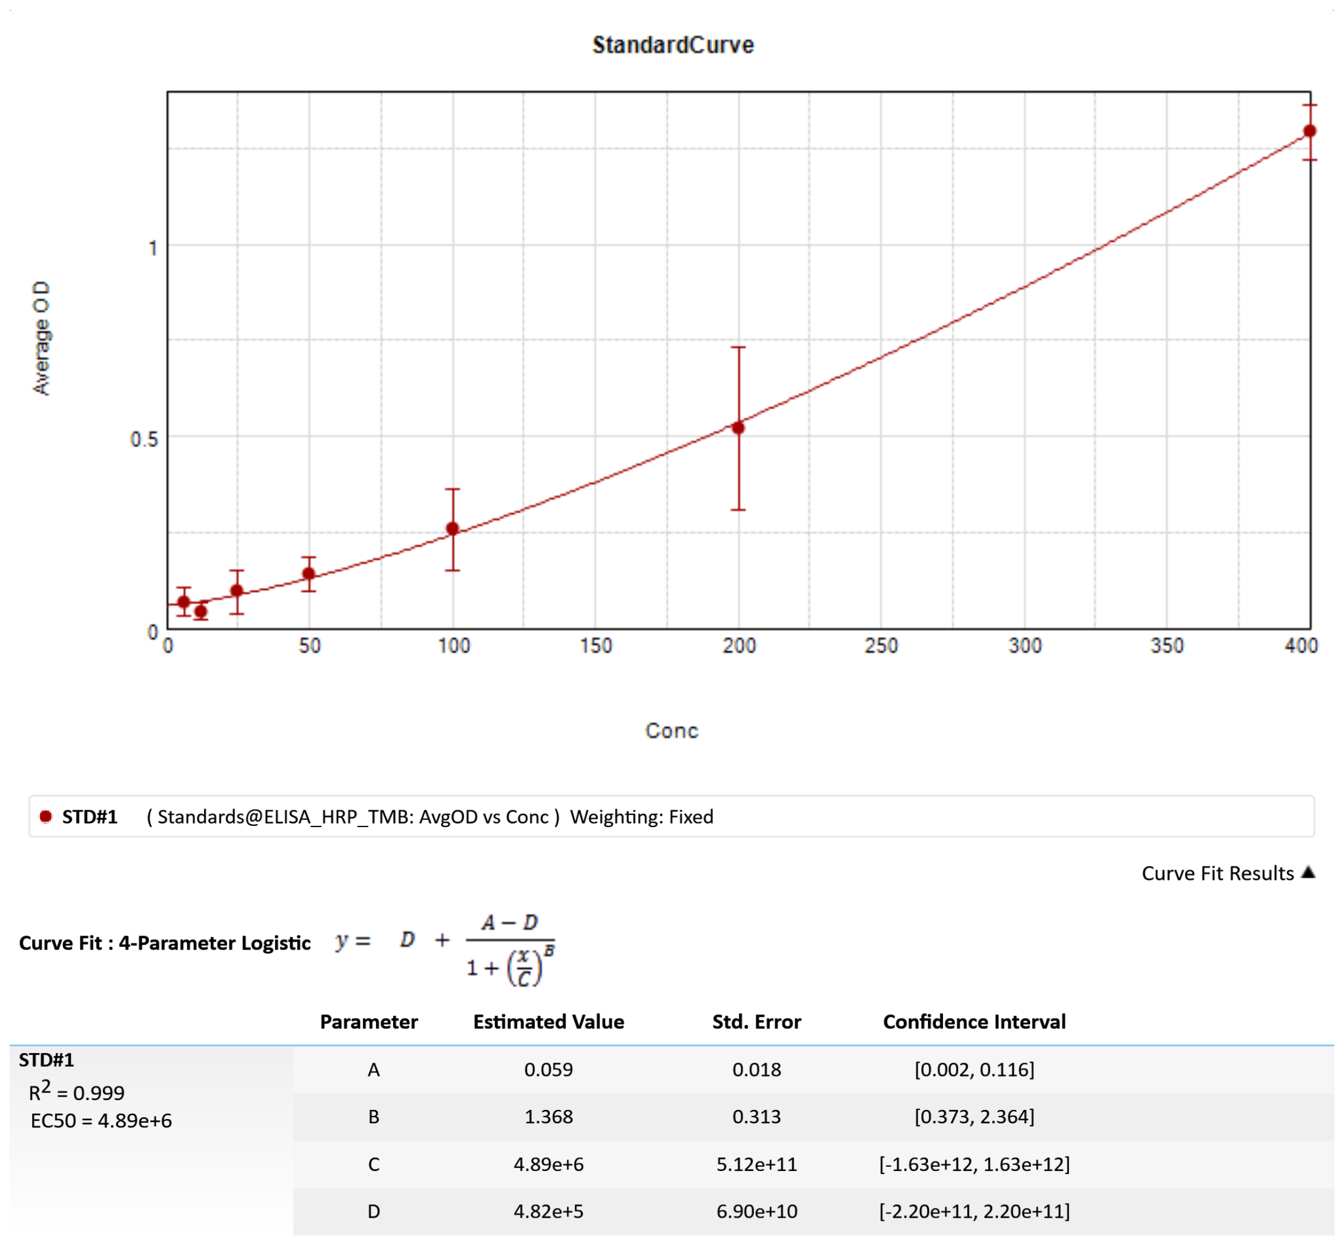Click the data point at concentration 400
This screenshot has width=1344, height=1251.
tap(1309, 131)
